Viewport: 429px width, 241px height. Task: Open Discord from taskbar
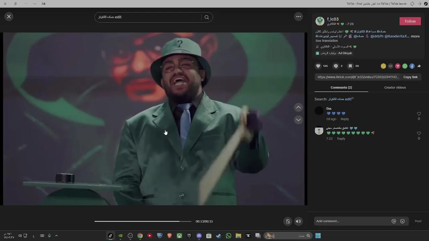click(x=199, y=236)
